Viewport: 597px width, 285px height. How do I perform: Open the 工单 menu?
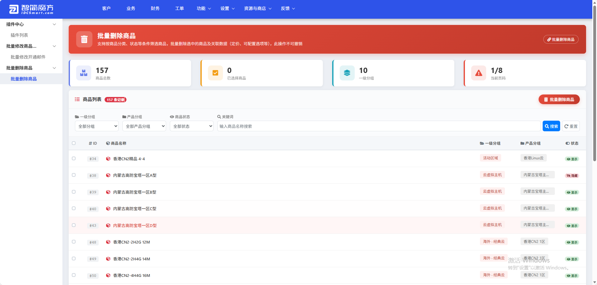pos(180,8)
